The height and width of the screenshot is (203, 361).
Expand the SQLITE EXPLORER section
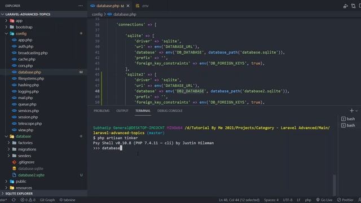(19, 193)
